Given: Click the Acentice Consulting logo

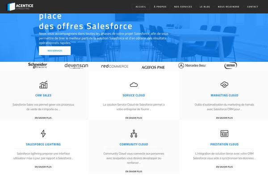Looking at the screenshot, I should [21, 7].
